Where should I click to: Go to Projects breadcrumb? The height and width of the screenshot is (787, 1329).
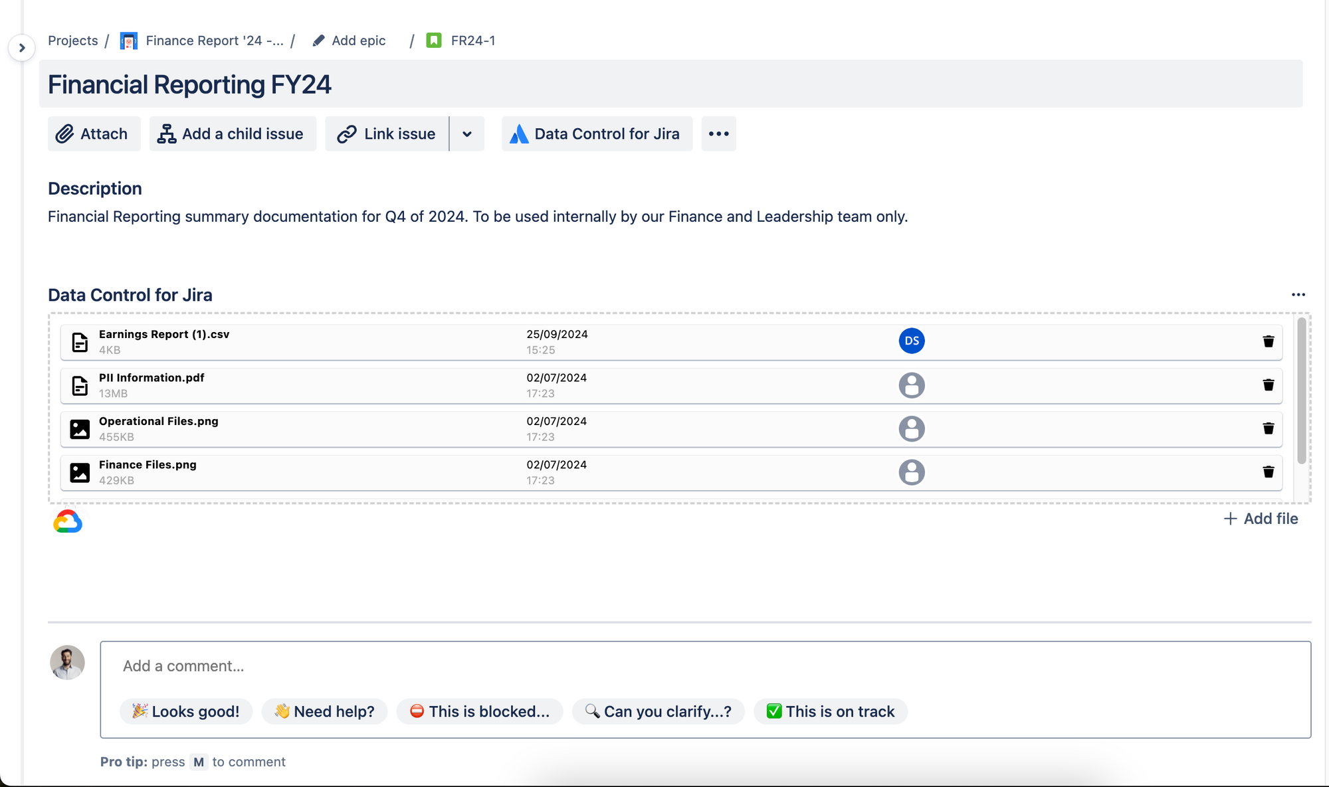tap(72, 41)
